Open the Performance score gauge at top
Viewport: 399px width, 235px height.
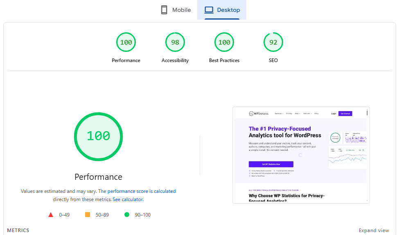coord(126,42)
